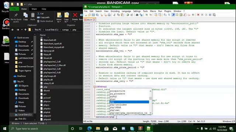Image resolution: width=236 pixels, height=132 pixels.
Task: Switch to the View tab in File Explorer
Action: tap(44, 9)
